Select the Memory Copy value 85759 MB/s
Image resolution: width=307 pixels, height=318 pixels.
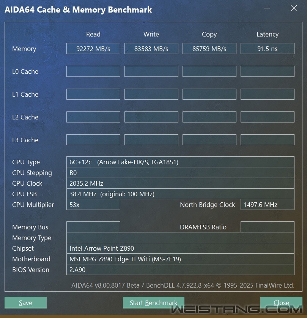click(209, 49)
